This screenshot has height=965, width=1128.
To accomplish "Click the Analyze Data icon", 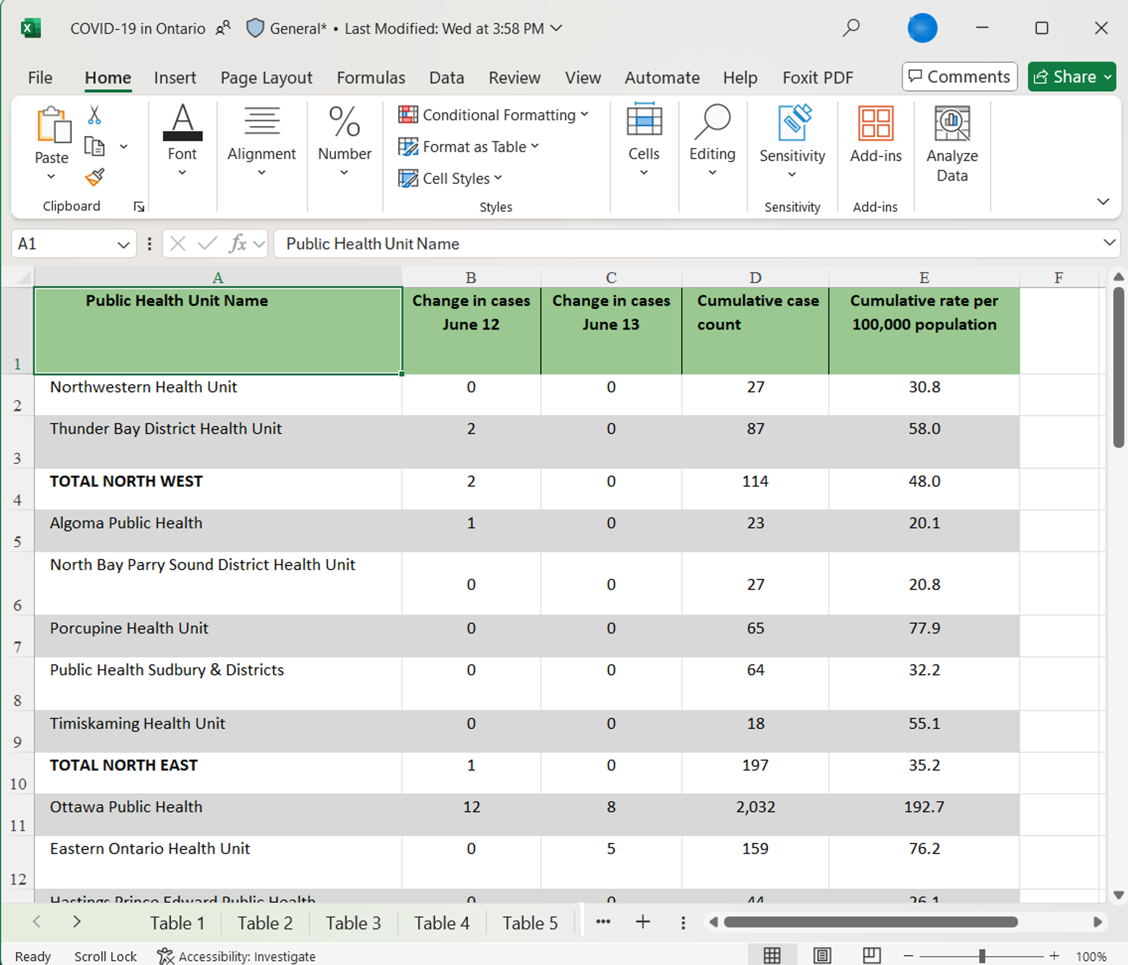I will pos(952,124).
